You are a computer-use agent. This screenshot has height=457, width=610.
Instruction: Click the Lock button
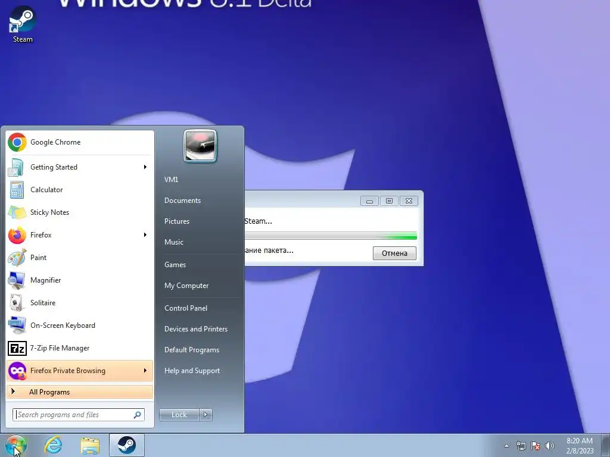tap(179, 415)
